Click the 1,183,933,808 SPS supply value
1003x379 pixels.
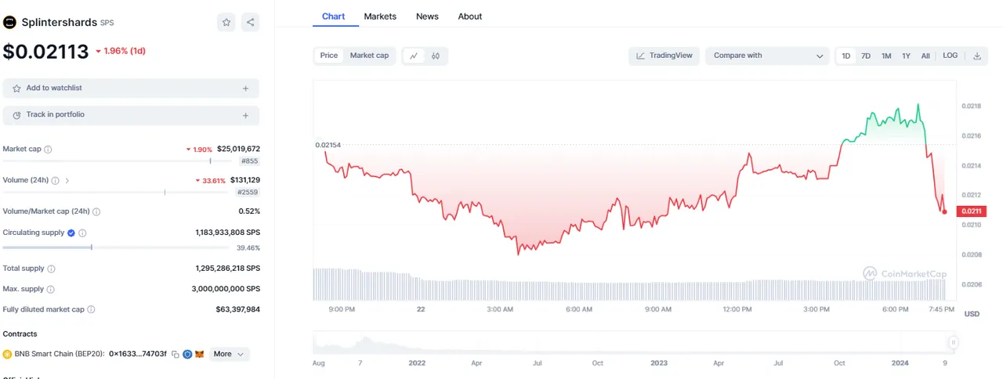(x=227, y=233)
